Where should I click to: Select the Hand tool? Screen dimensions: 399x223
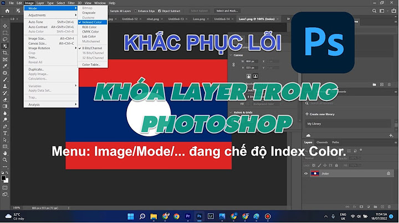[x=5, y=153]
